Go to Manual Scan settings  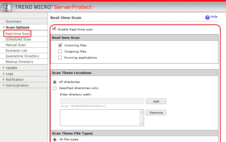click(x=16, y=45)
